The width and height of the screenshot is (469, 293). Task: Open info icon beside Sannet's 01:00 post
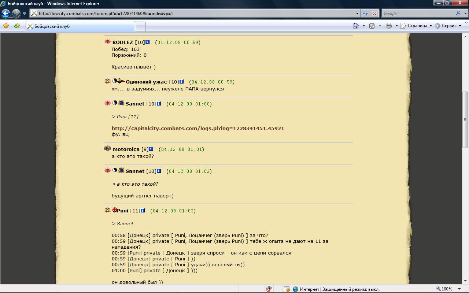click(159, 104)
